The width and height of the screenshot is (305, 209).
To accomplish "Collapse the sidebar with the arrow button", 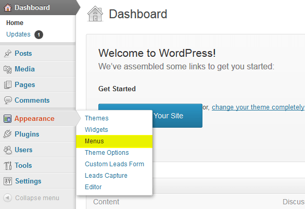I will 7,198.
